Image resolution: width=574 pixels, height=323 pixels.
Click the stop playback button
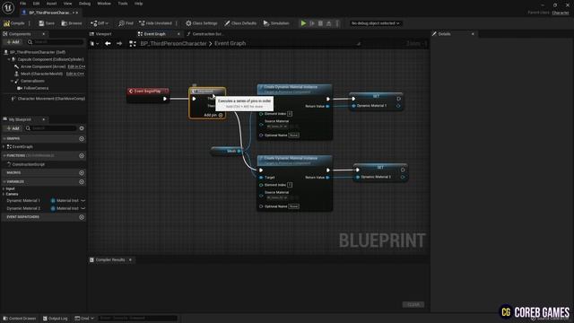pyautogui.click(x=320, y=23)
